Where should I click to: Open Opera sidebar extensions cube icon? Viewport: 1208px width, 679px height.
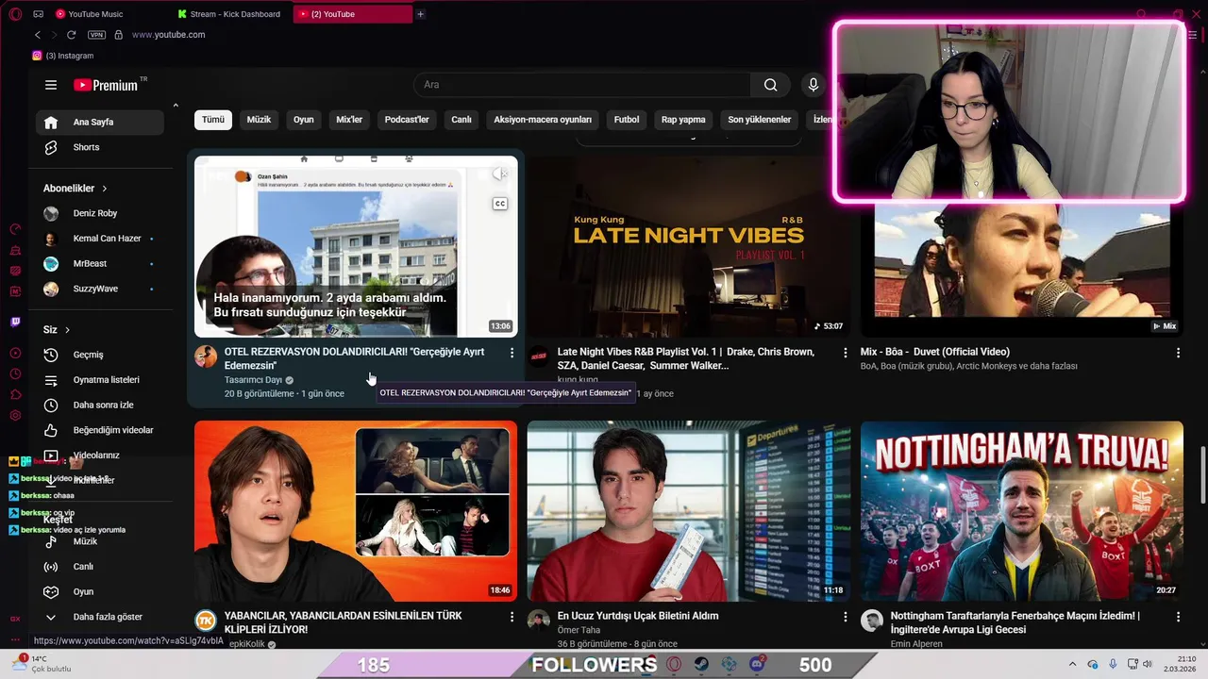tap(15, 394)
